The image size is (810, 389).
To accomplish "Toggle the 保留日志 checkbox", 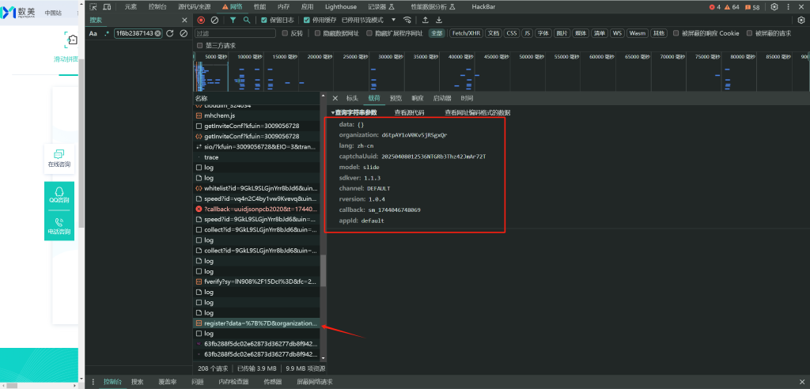I will coord(264,20).
